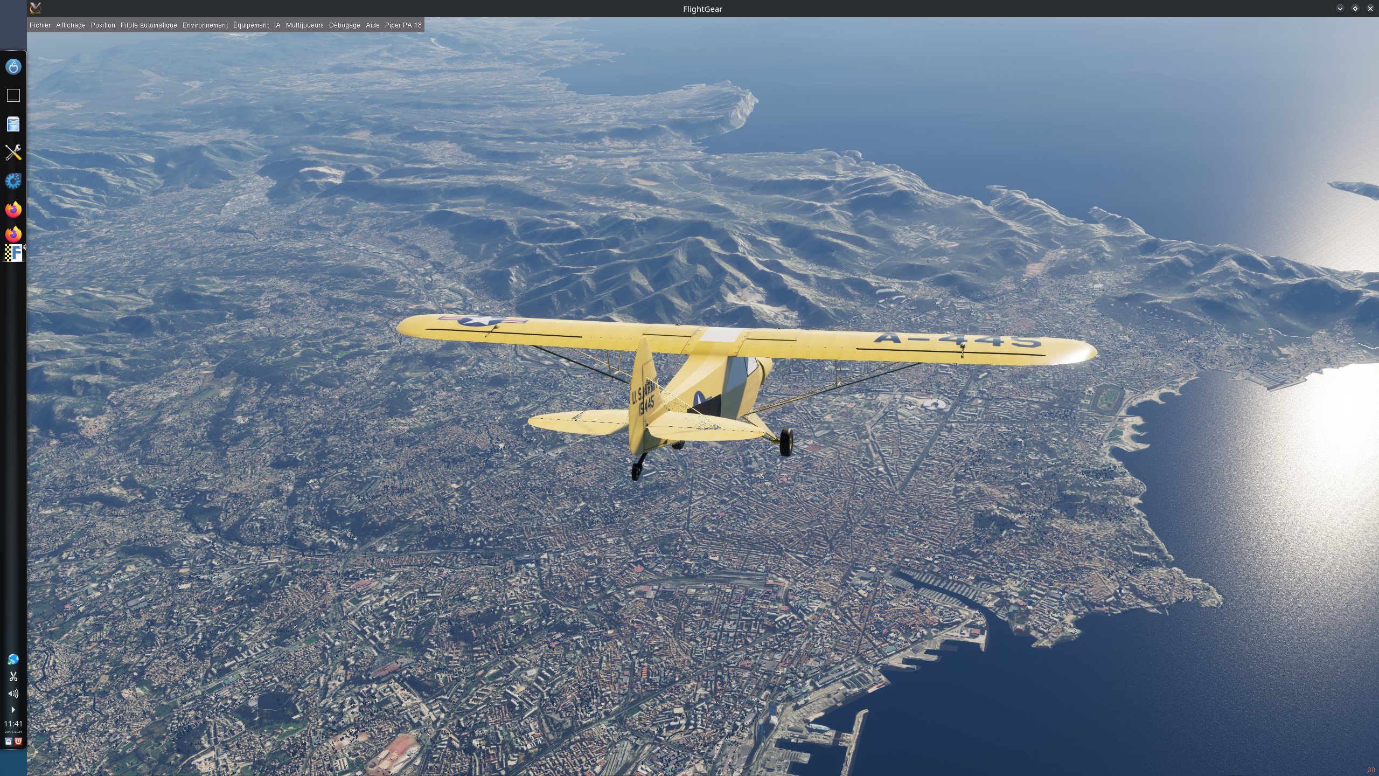
Task: Open the Équipement menu
Action: click(x=251, y=25)
